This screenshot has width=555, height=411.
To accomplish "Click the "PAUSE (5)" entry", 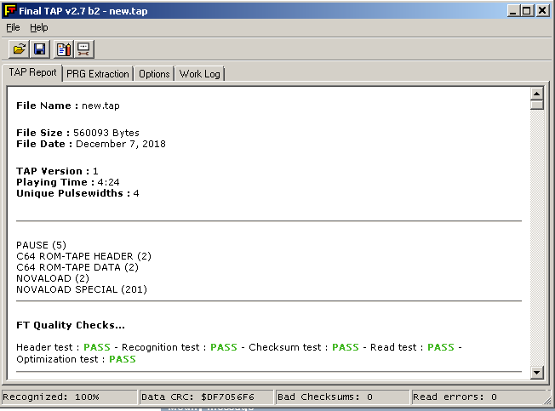I will click(x=41, y=245).
